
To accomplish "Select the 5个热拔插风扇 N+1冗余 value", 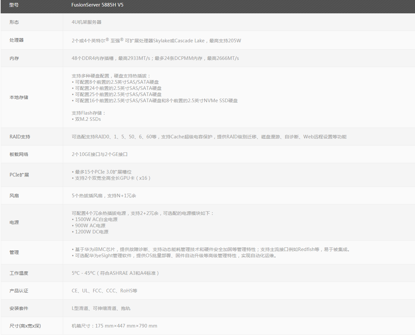I will (104, 196).
